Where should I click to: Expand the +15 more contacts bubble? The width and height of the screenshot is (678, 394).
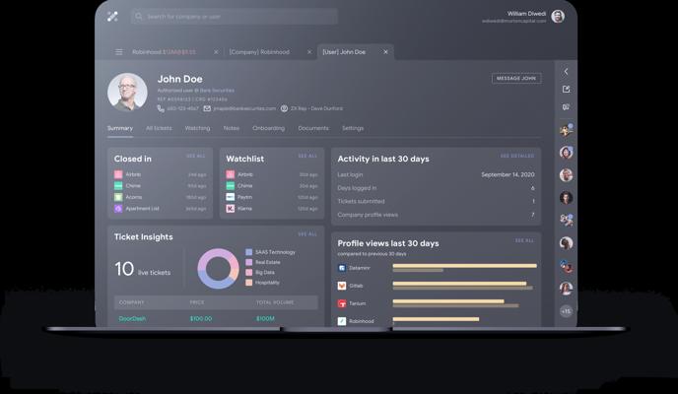[566, 310]
